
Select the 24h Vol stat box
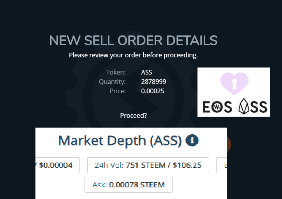tap(148, 165)
